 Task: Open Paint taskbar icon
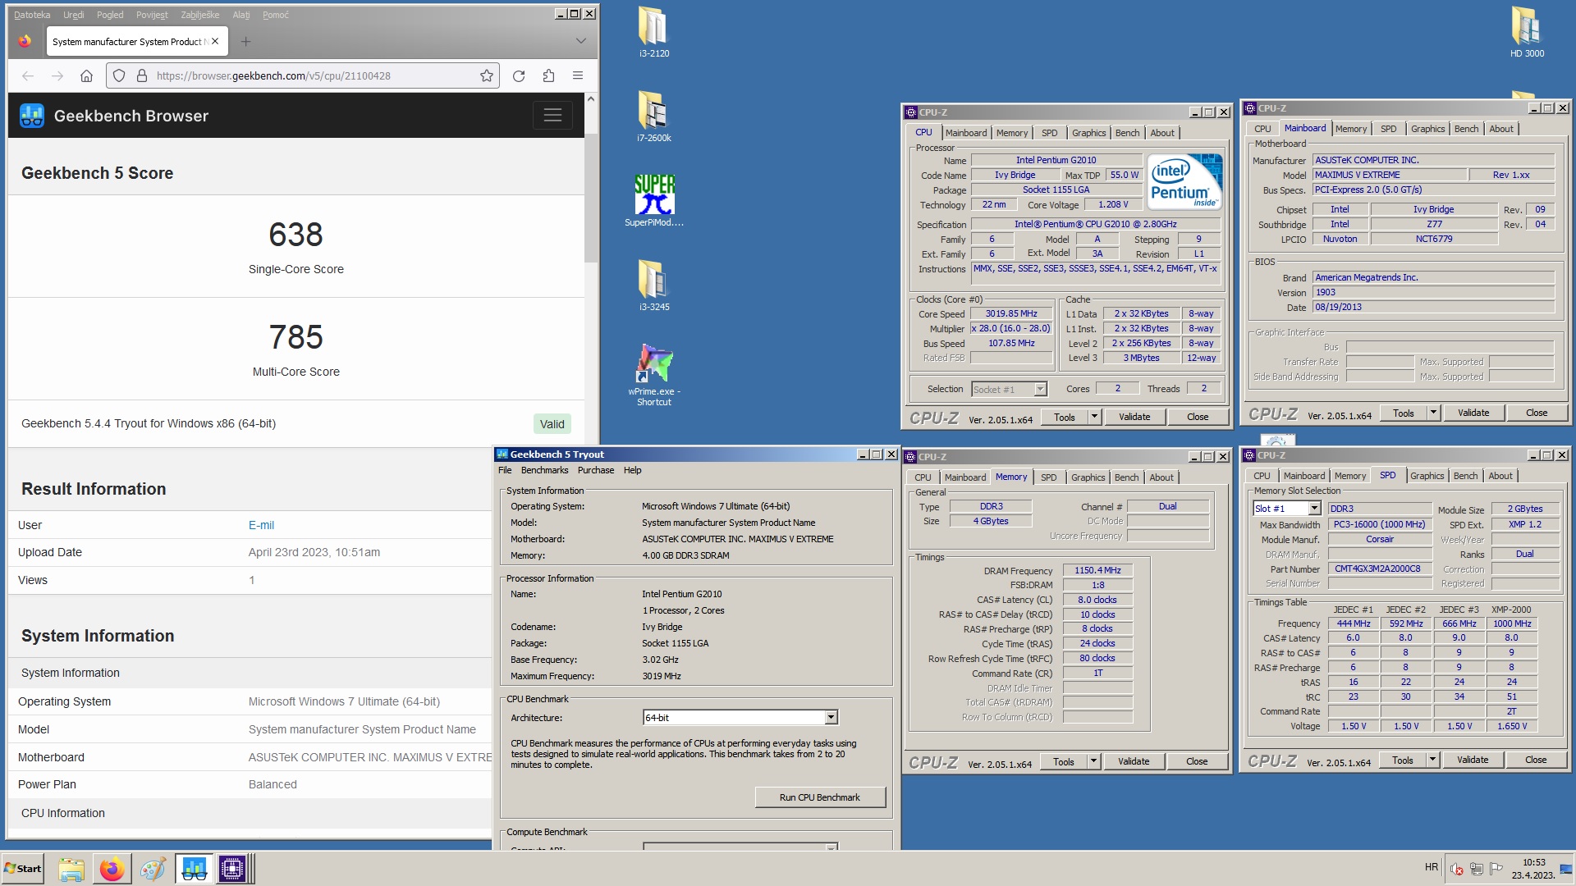pyautogui.click(x=153, y=869)
